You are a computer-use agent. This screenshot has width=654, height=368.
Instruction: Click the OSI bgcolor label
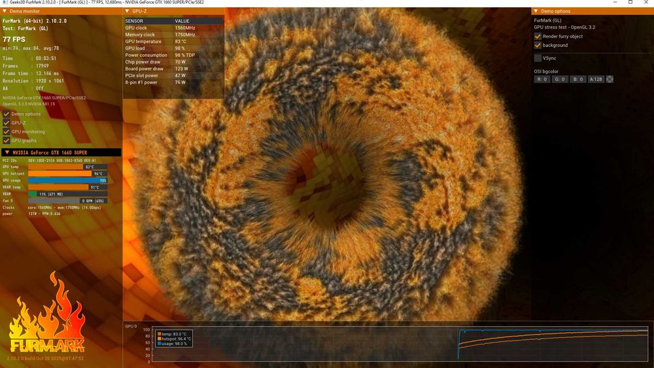546,71
